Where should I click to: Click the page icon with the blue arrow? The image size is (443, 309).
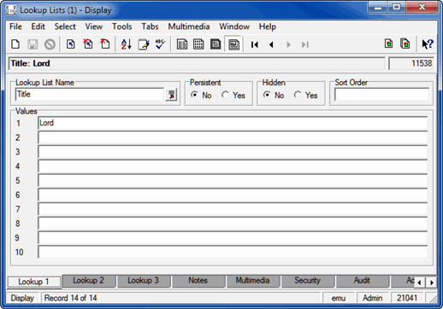click(x=71, y=44)
